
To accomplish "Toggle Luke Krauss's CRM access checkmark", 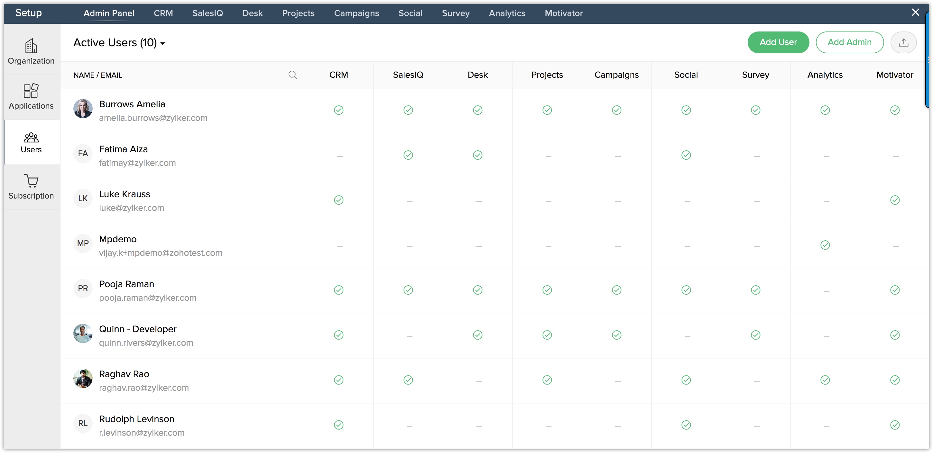I will [338, 200].
